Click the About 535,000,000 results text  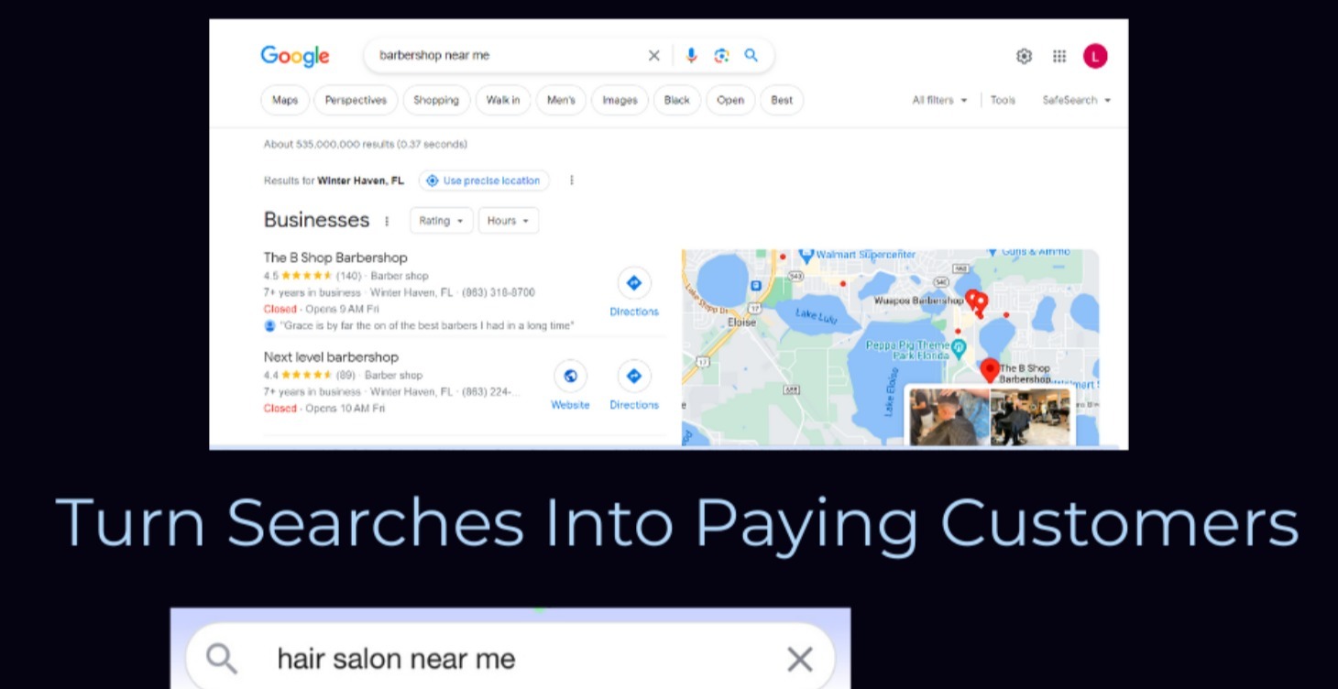coord(366,144)
